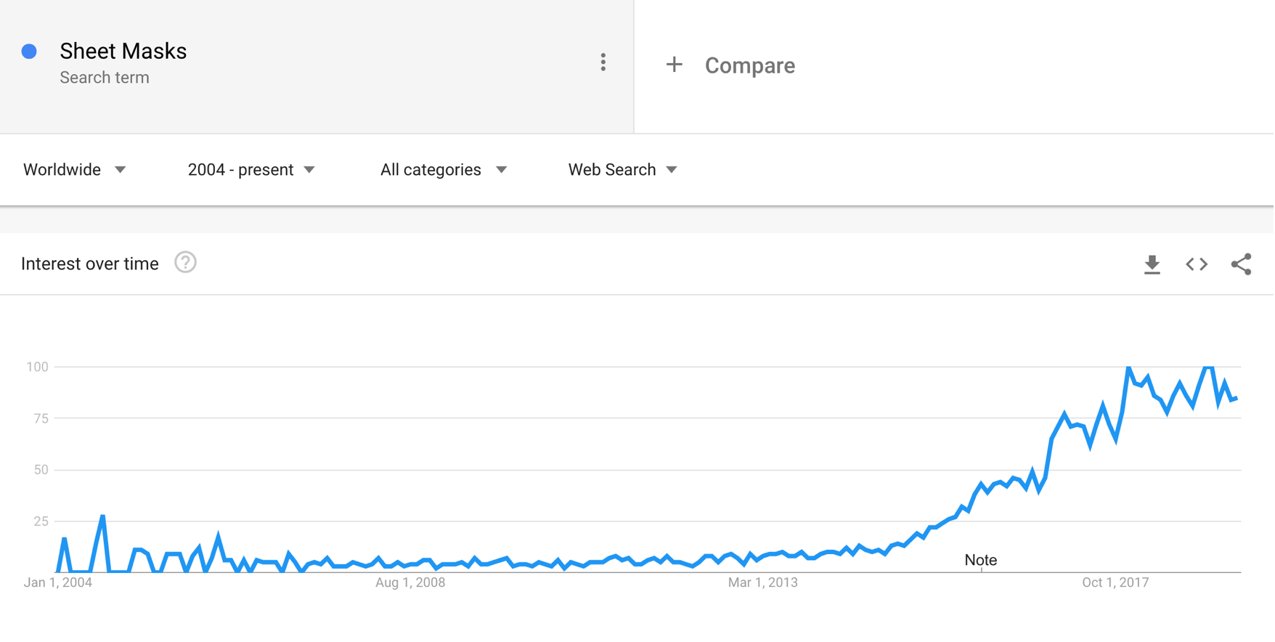The height and width of the screenshot is (642, 1275).
Task: Click the 100 value on the y-axis
Action: point(37,367)
